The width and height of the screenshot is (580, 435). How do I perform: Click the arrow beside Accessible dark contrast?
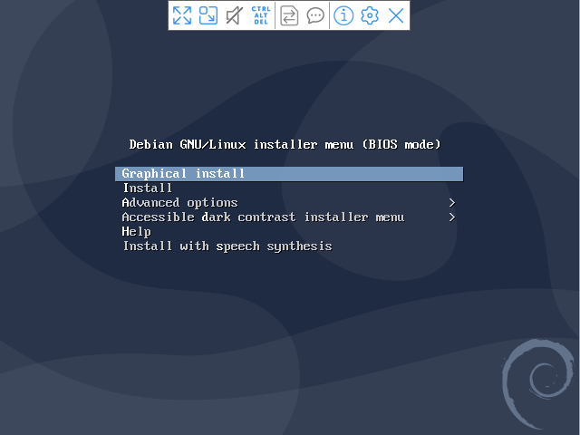click(x=451, y=217)
